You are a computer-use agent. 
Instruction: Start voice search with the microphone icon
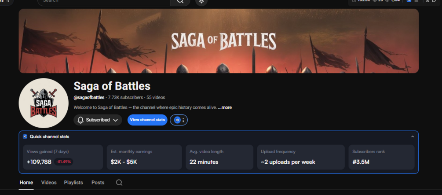201,2
